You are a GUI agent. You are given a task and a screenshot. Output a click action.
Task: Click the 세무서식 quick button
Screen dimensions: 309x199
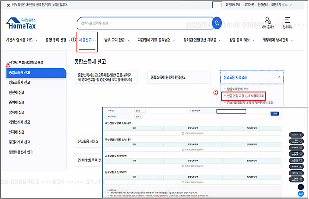coord(296,173)
